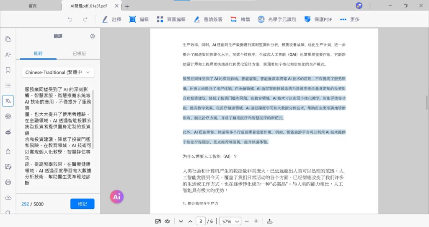
Task: Open the bookmarks sidebar icon
Action: pyautogui.click(x=8, y=70)
